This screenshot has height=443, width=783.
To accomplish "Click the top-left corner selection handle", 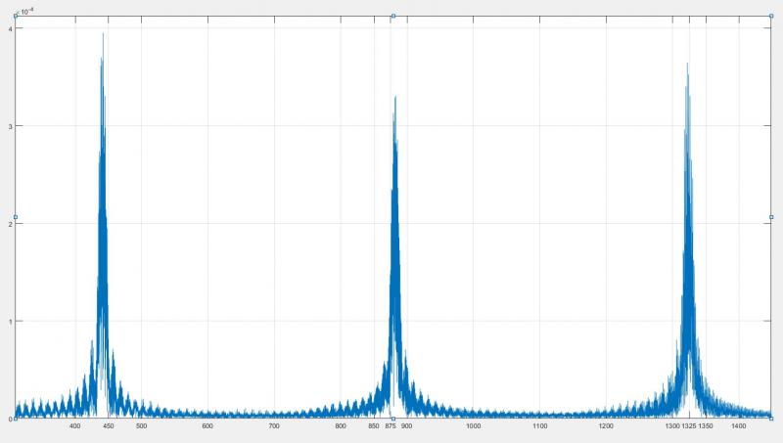I will click(x=16, y=16).
